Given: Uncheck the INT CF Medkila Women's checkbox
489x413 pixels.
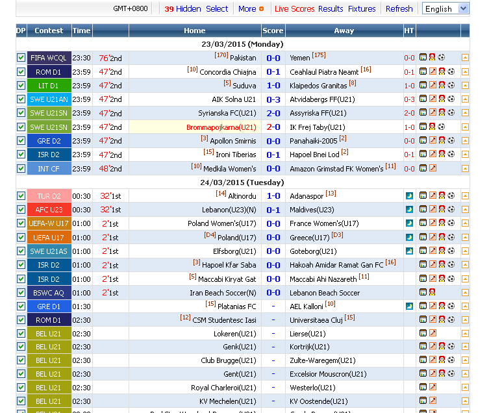Looking at the screenshot, I should (x=21, y=168).
